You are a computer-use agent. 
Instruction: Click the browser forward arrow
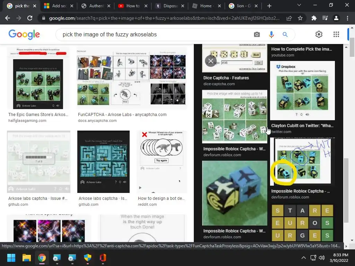(x=19, y=18)
